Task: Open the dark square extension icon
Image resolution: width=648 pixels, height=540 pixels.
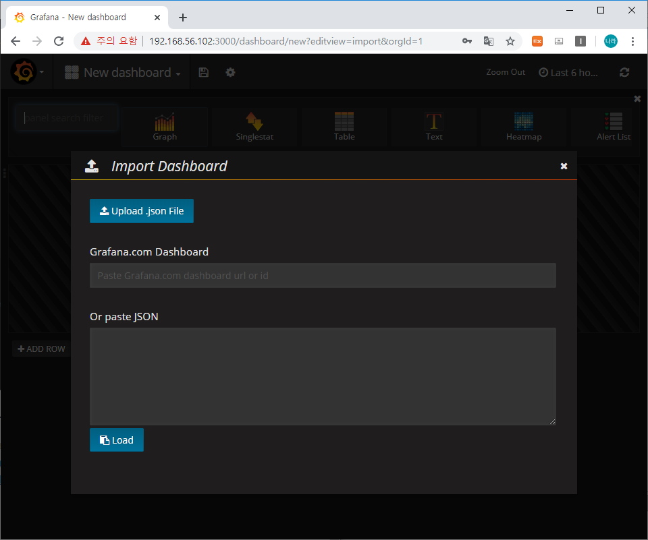Action: pos(580,41)
